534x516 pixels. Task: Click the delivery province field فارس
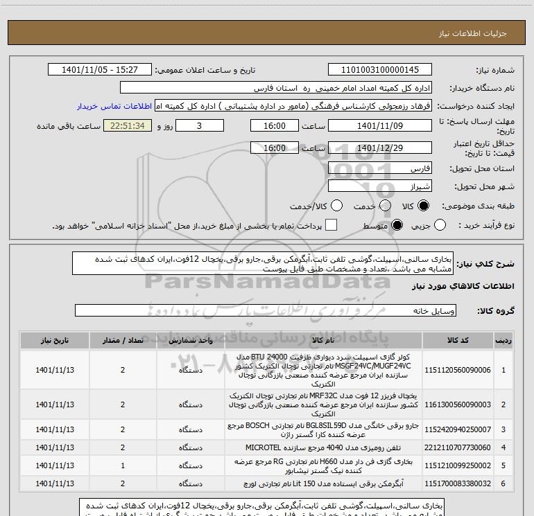(380, 168)
